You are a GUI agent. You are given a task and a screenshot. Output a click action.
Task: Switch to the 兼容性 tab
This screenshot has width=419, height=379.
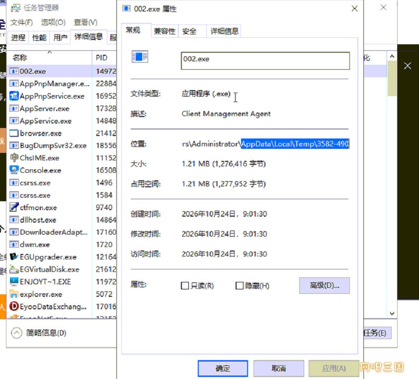165,31
